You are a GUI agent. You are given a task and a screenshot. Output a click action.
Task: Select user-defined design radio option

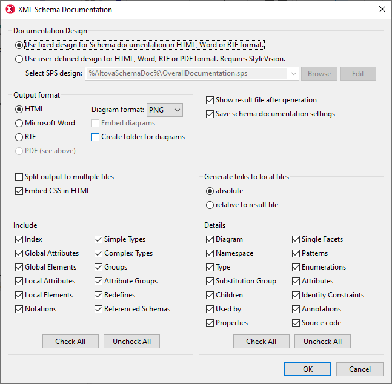coord(19,59)
